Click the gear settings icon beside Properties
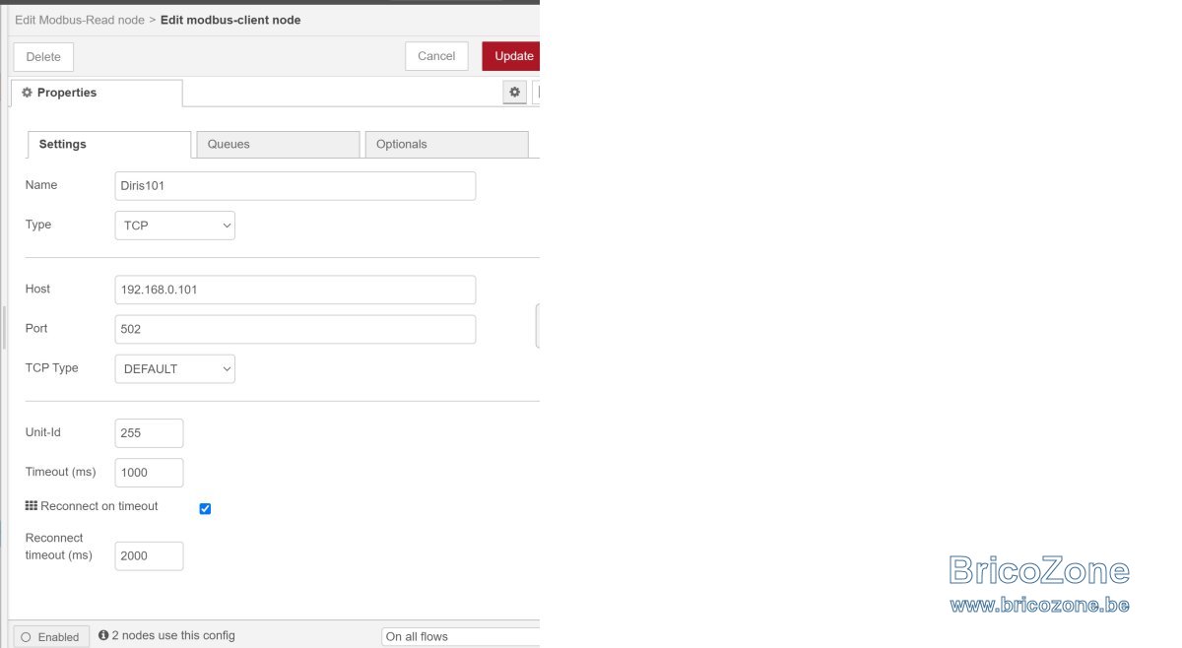 tap(514, 92)
